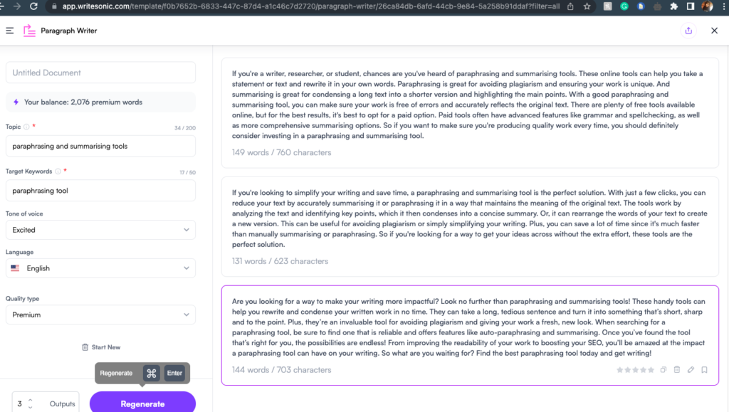Image resolution: width=729 pixels, height=412 pixels.
Task: Close the Paragraph Writer with X button
Action: pyautogui.click(x=714, y=31)
